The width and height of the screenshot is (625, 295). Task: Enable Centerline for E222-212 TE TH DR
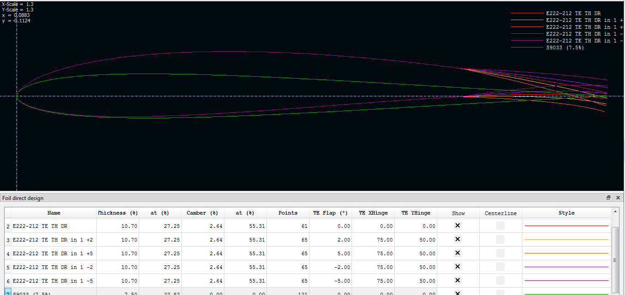pyautogui.click(x=500, y=226)
